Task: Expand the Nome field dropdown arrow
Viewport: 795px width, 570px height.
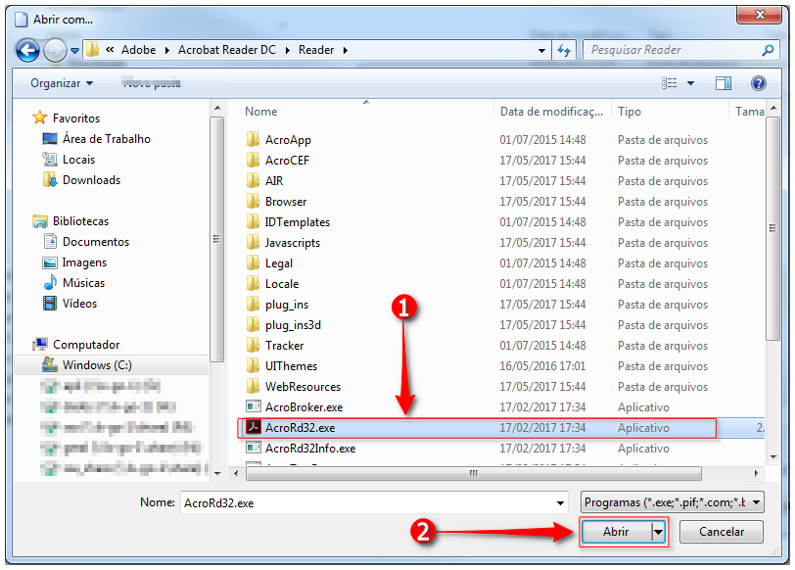Action: pos(560,503)
